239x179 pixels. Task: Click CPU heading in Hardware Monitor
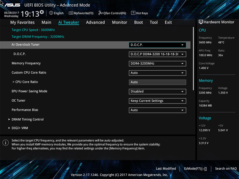(x=202, y=30)
